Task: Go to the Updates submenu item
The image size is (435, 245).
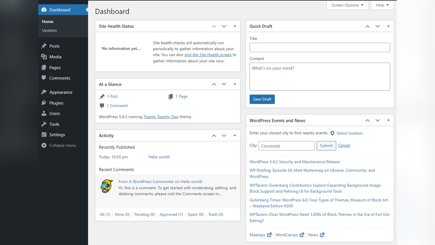Action: click(x=50, y=30)
